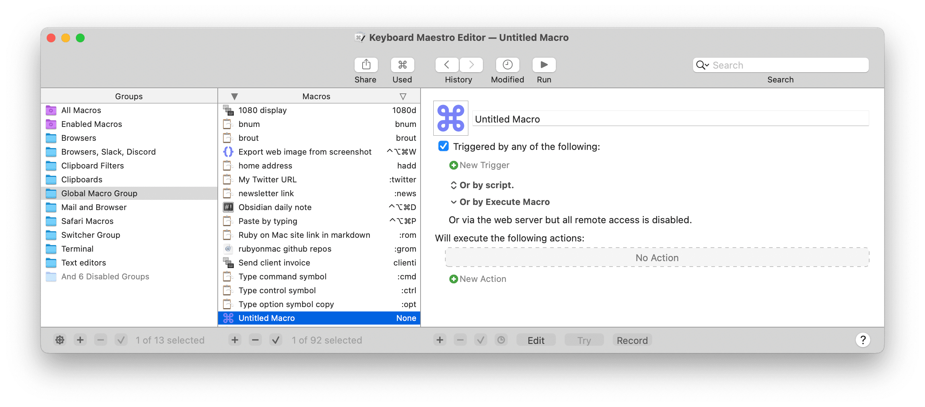This screenshot has height=407, width=925.
Task: Select the 'Browsers, Slack, Discord' group
Action: coord(129,152)
